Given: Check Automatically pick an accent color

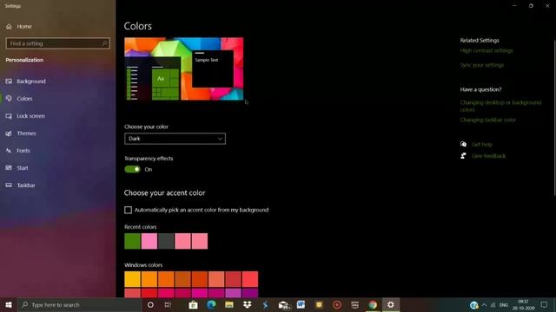Looking at the screenshot, I should click(128, 210).
